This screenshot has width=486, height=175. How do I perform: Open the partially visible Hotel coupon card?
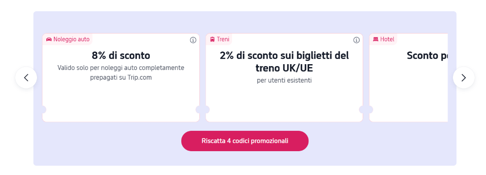pyautogui.click(x=408, y=78)
